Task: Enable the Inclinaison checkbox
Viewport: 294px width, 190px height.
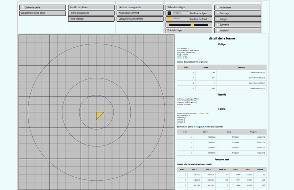Action: pos(217,7)
